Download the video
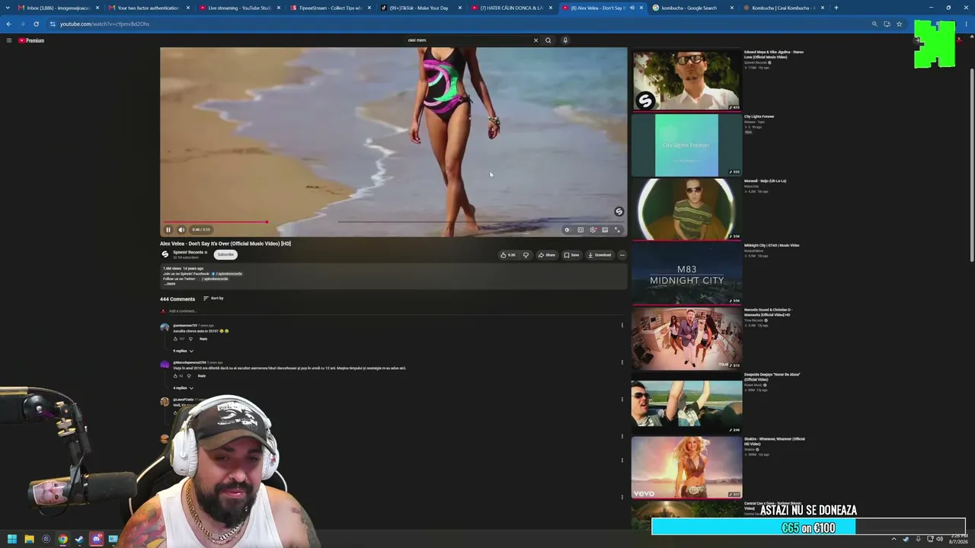The image size is (975, 548). click(599, 255)
